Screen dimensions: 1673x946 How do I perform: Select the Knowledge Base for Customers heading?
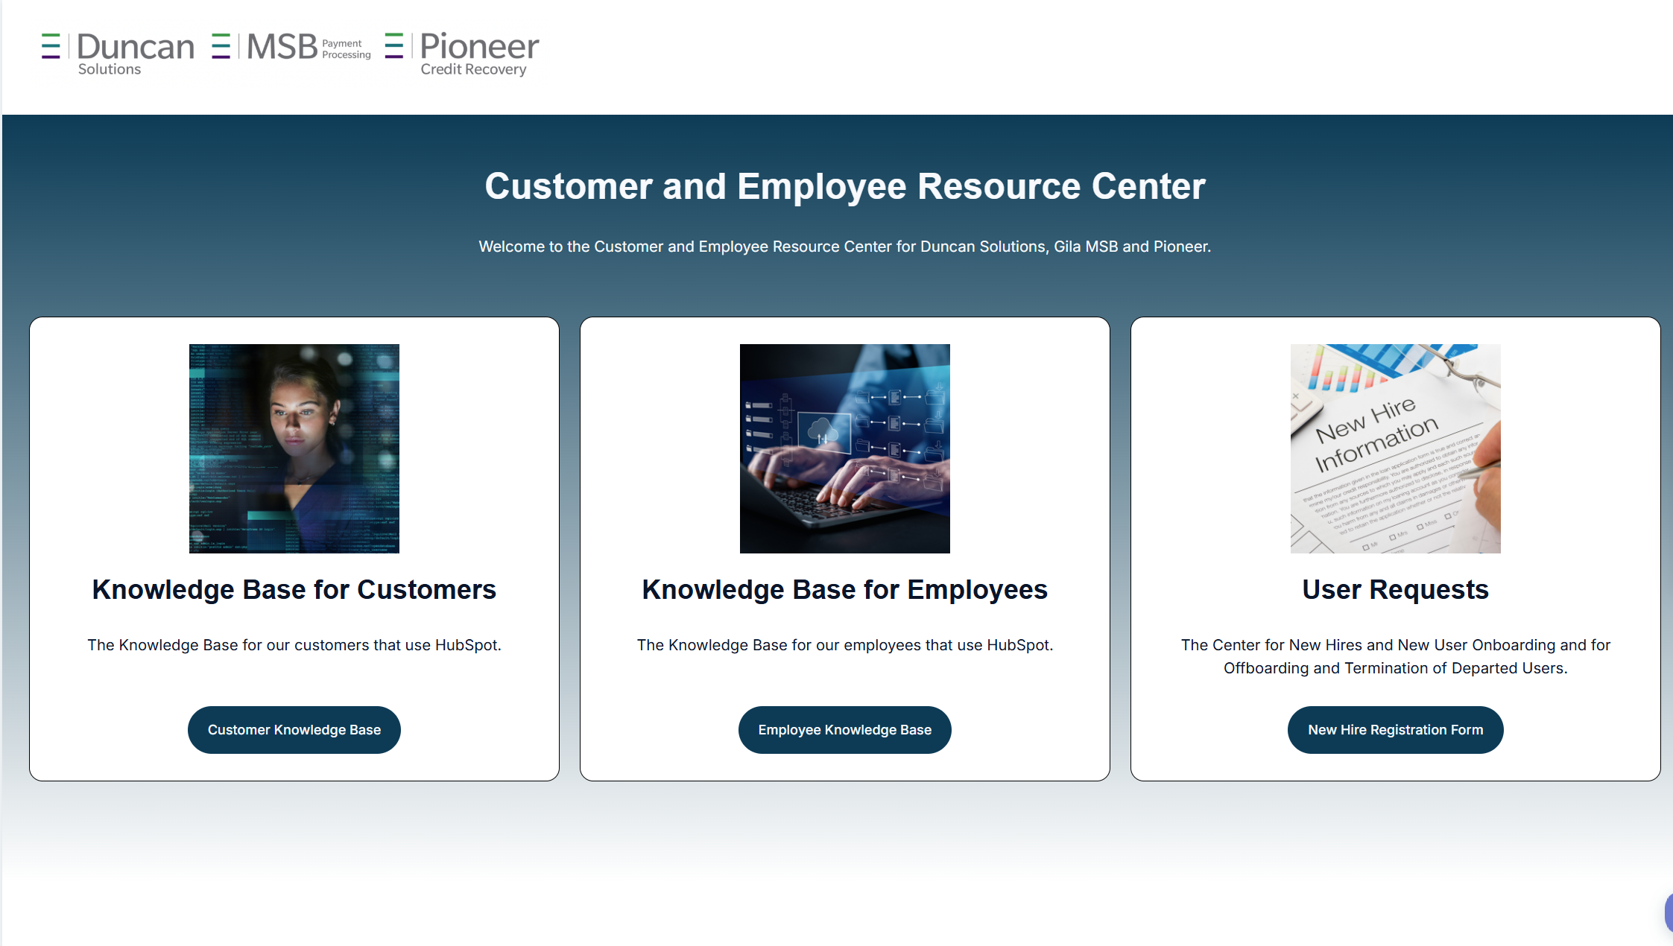pyautogui.click(x=294, y=589)
